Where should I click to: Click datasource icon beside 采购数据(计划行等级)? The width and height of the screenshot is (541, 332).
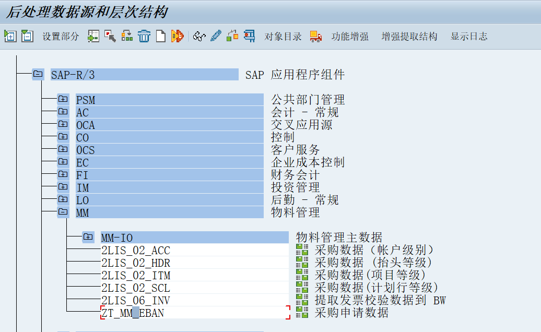pyautogui.click(x=302, y=287)
